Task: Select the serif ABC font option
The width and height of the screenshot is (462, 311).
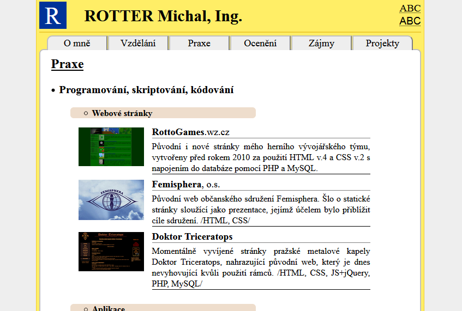Action: point(410,8)
